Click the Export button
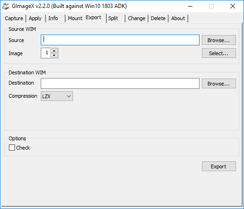The image size is (244, 209). [219, 166]
